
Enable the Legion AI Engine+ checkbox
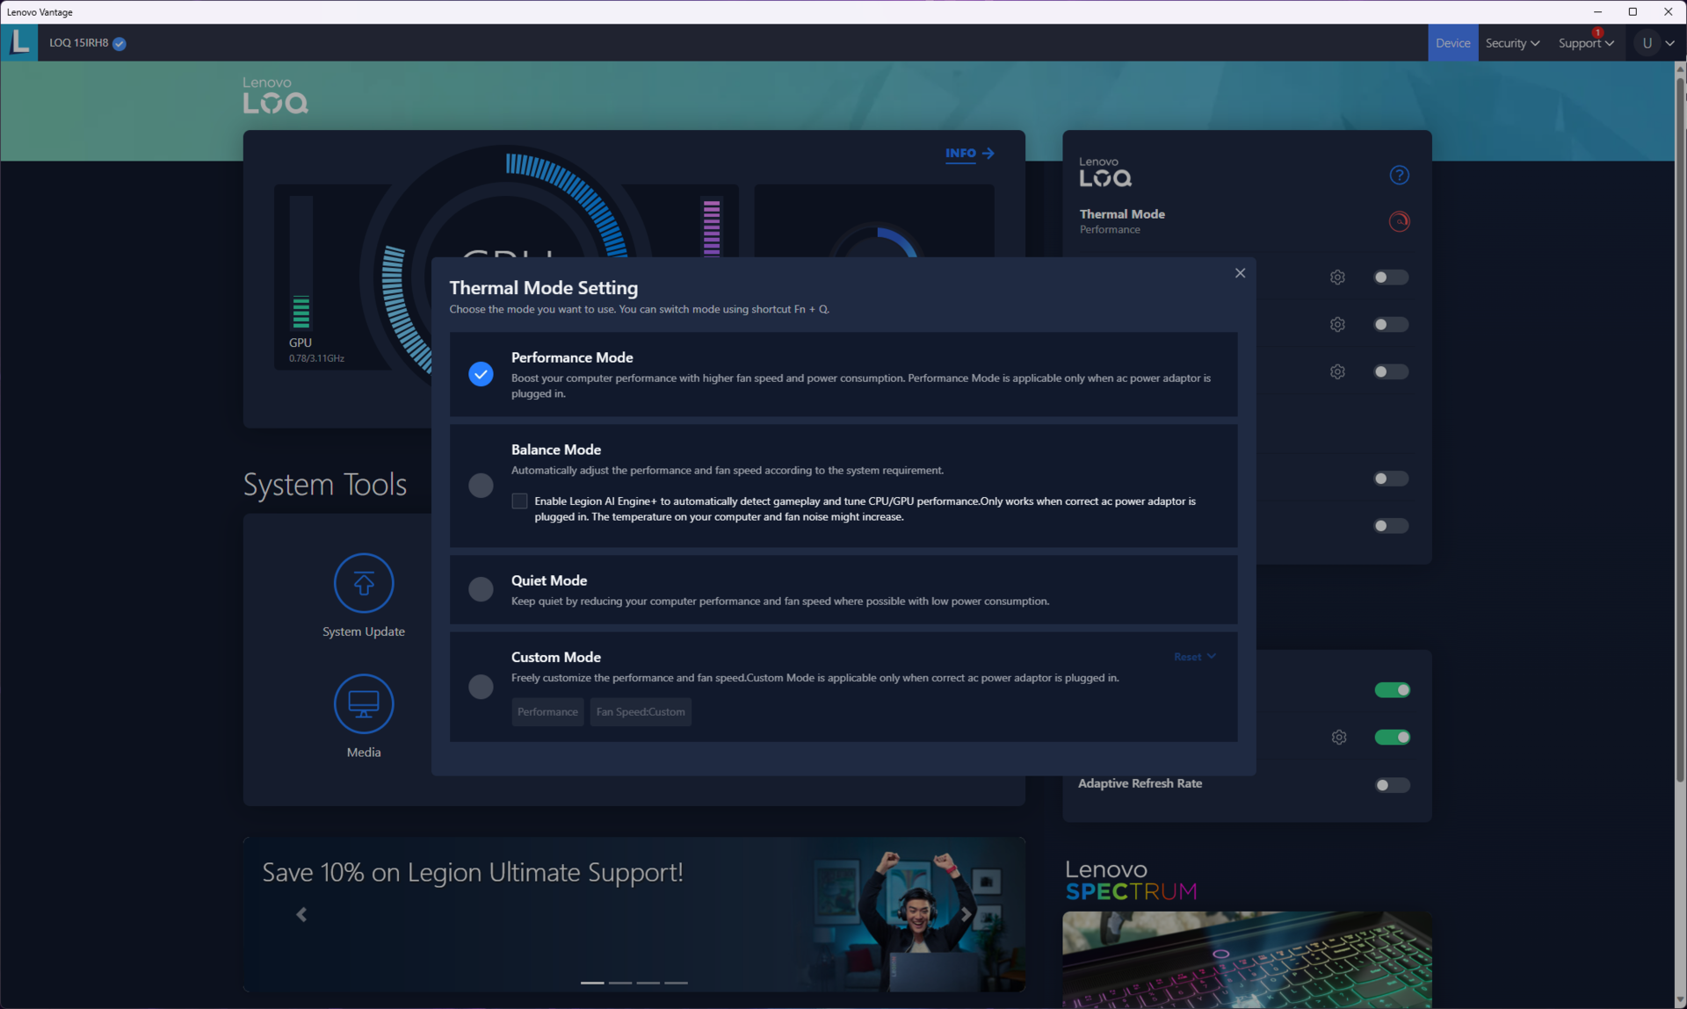(x=519, y=501)
